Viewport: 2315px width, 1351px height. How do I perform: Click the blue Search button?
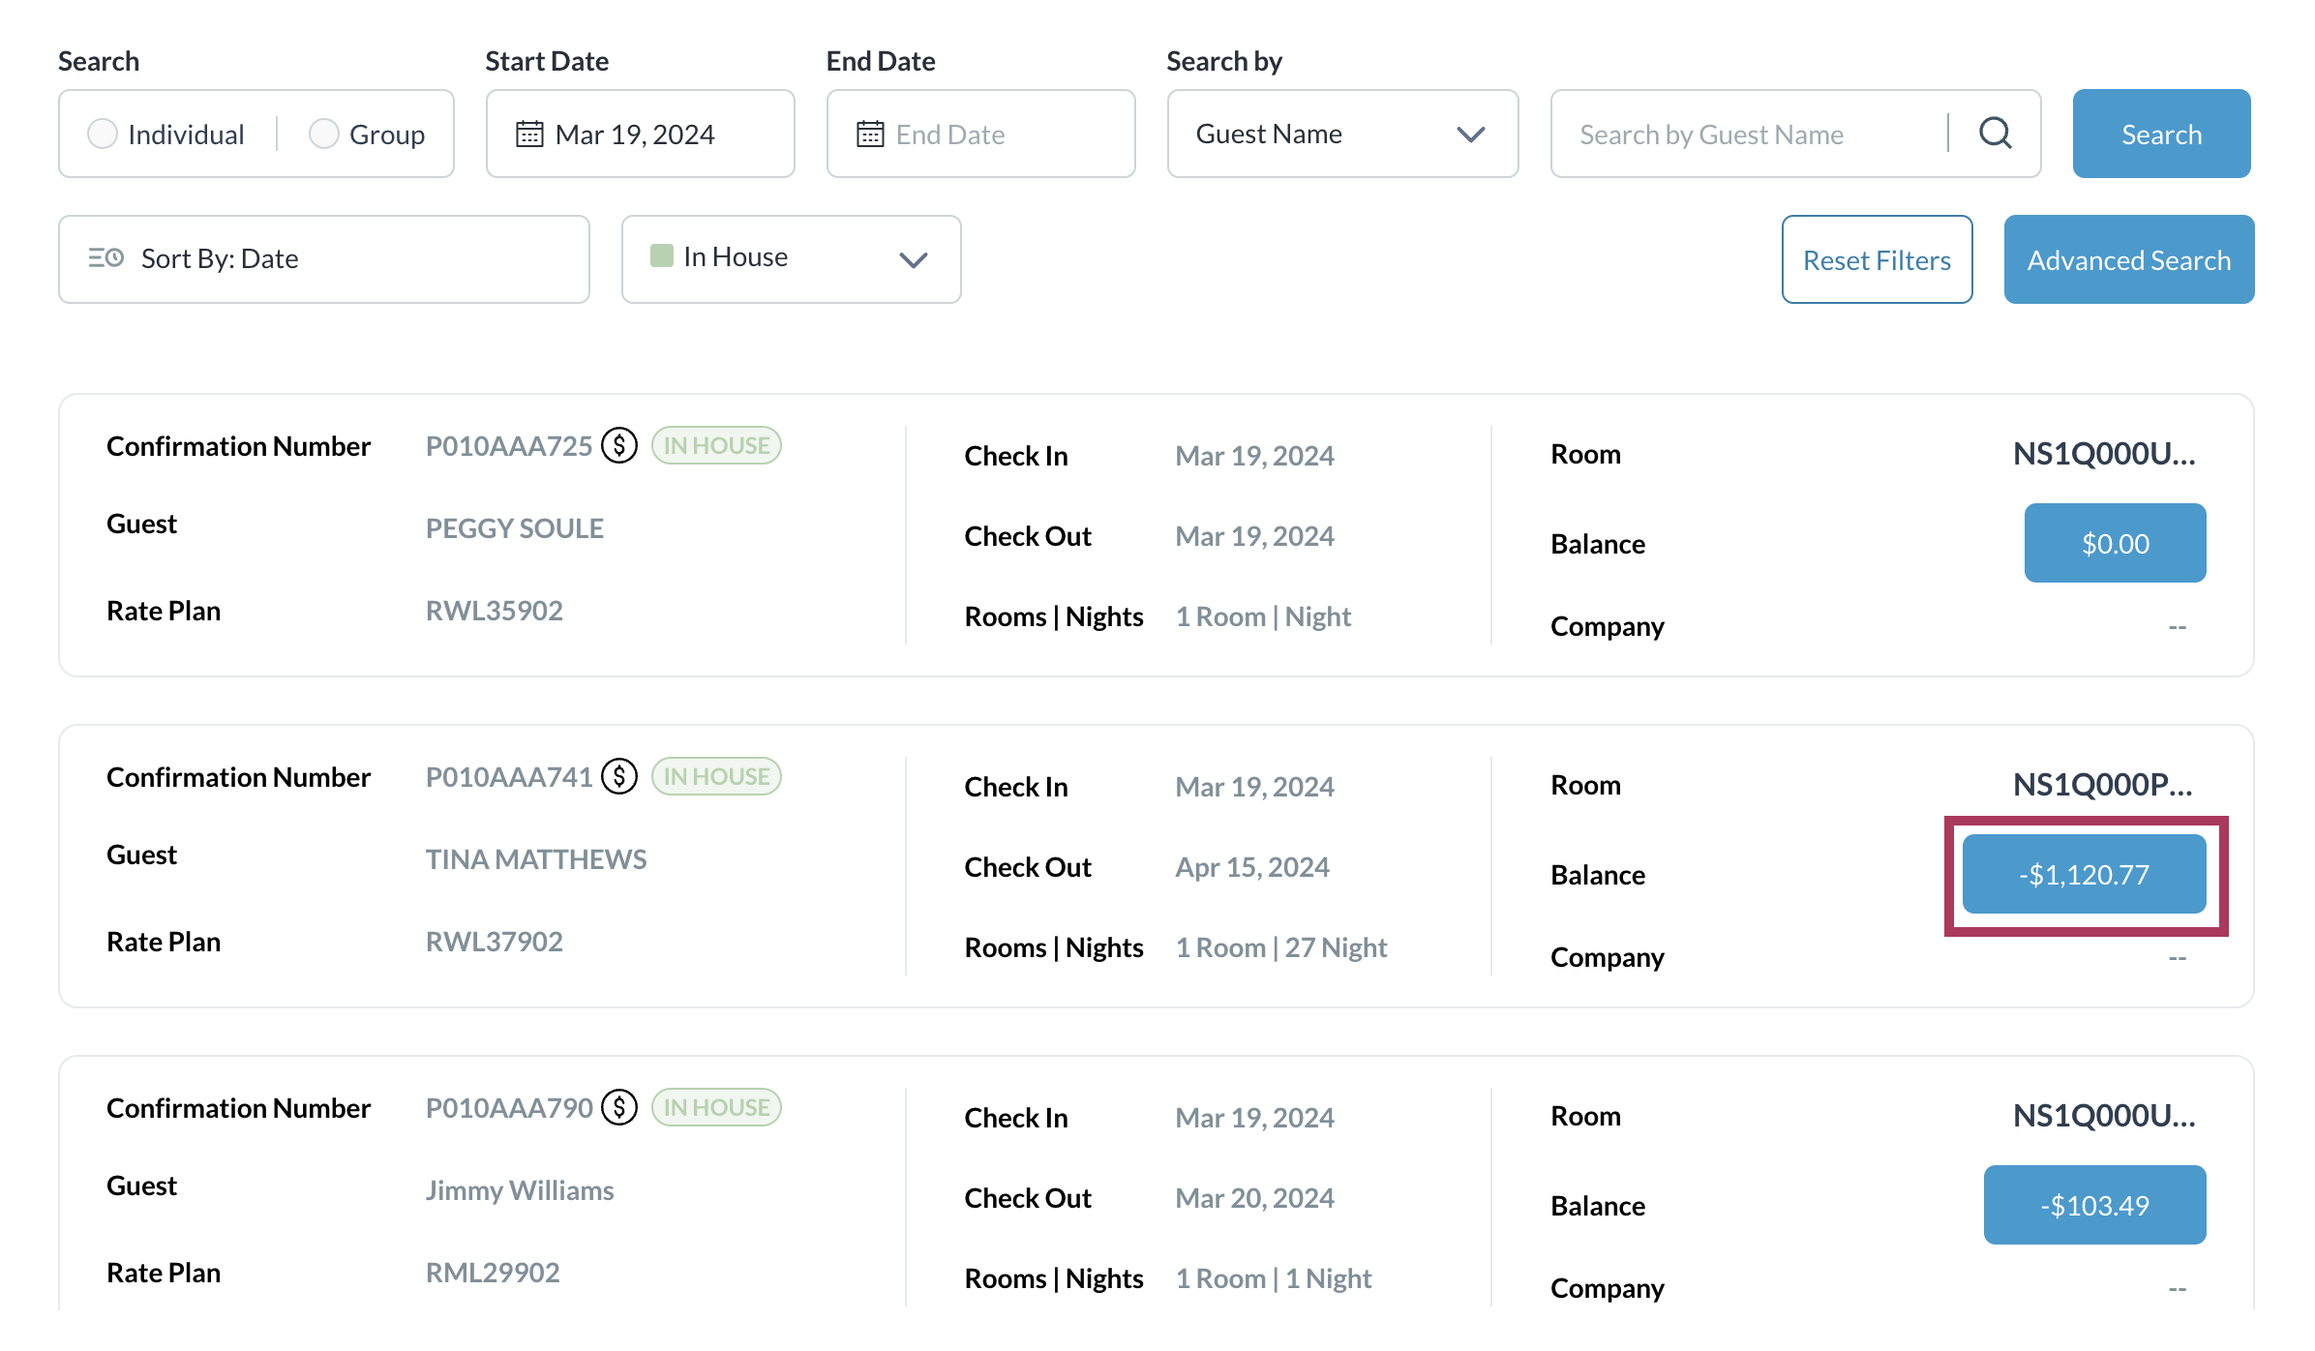(2160, 134)
